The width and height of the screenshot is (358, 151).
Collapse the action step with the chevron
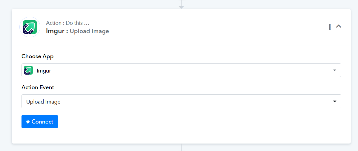pos(339,27)
